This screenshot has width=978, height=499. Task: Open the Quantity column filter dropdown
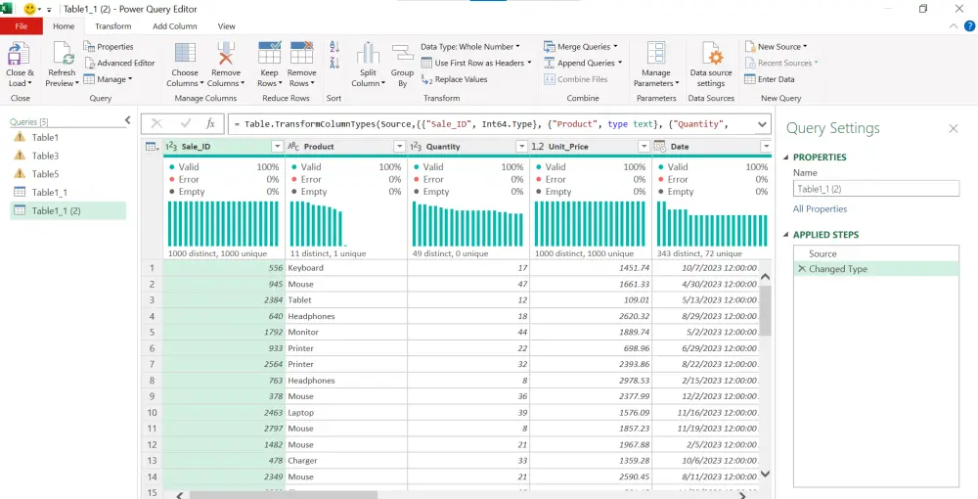pyautogui.click(x=522, y=147)
